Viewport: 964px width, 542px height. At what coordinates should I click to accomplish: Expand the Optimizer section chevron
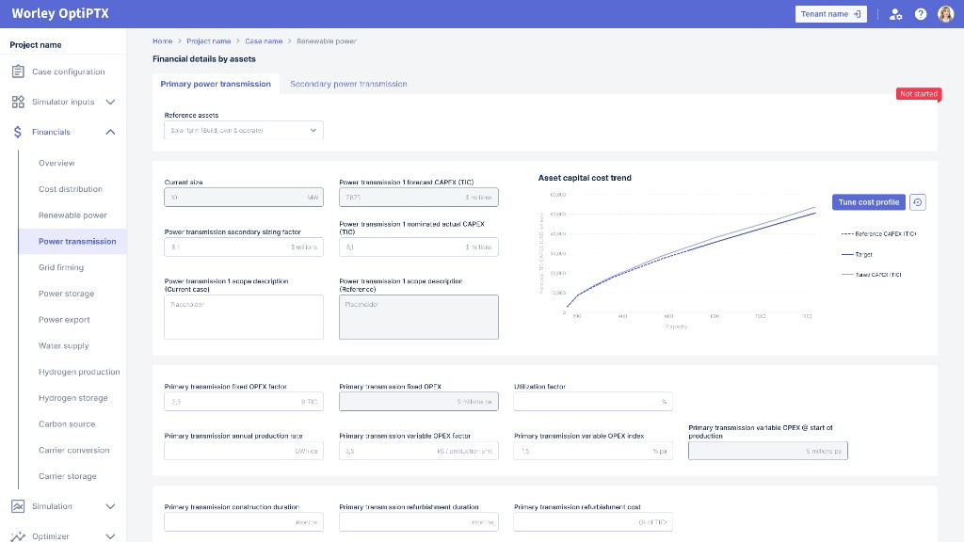(x=111, y=536)
